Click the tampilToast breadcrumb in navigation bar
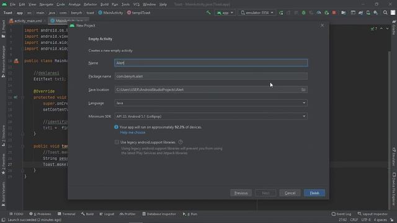 tap(139, 12)
